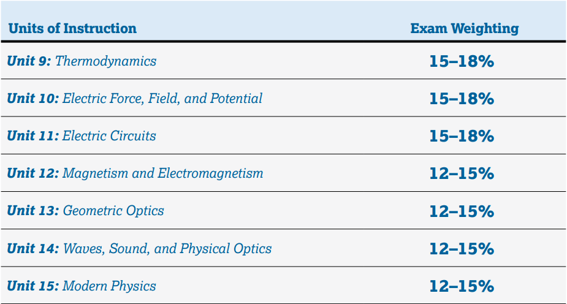Select the 'Geometric Optics' title text
Viewport: 567px width, 304px height.
point(113,211)
